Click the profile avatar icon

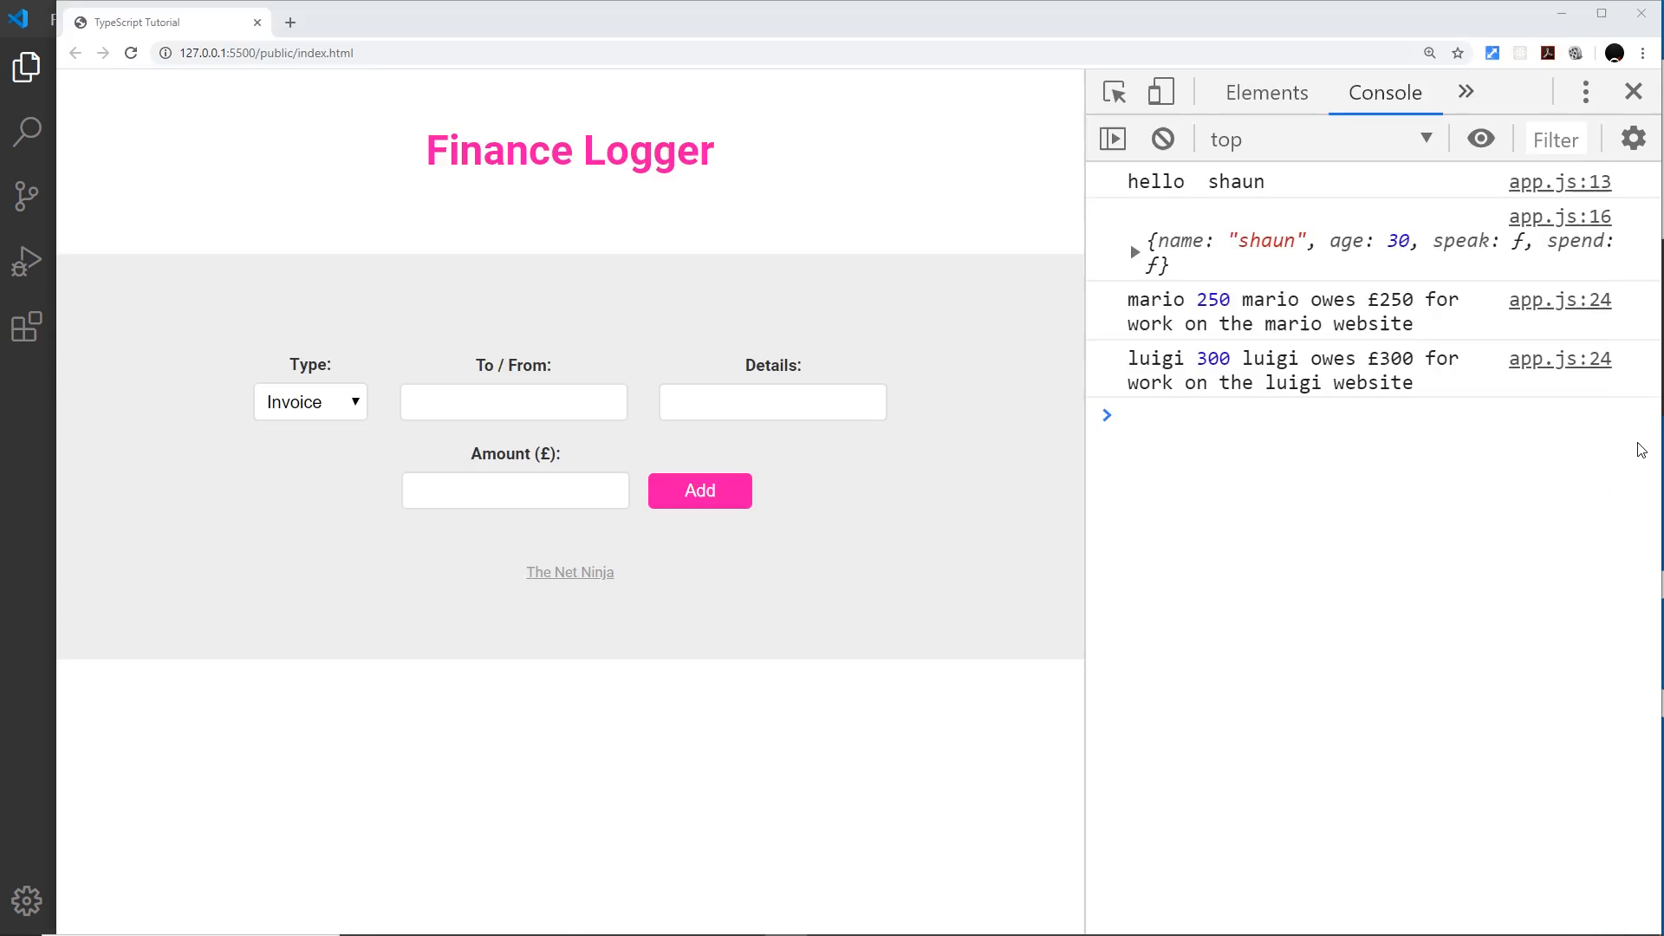(1614, 53)
